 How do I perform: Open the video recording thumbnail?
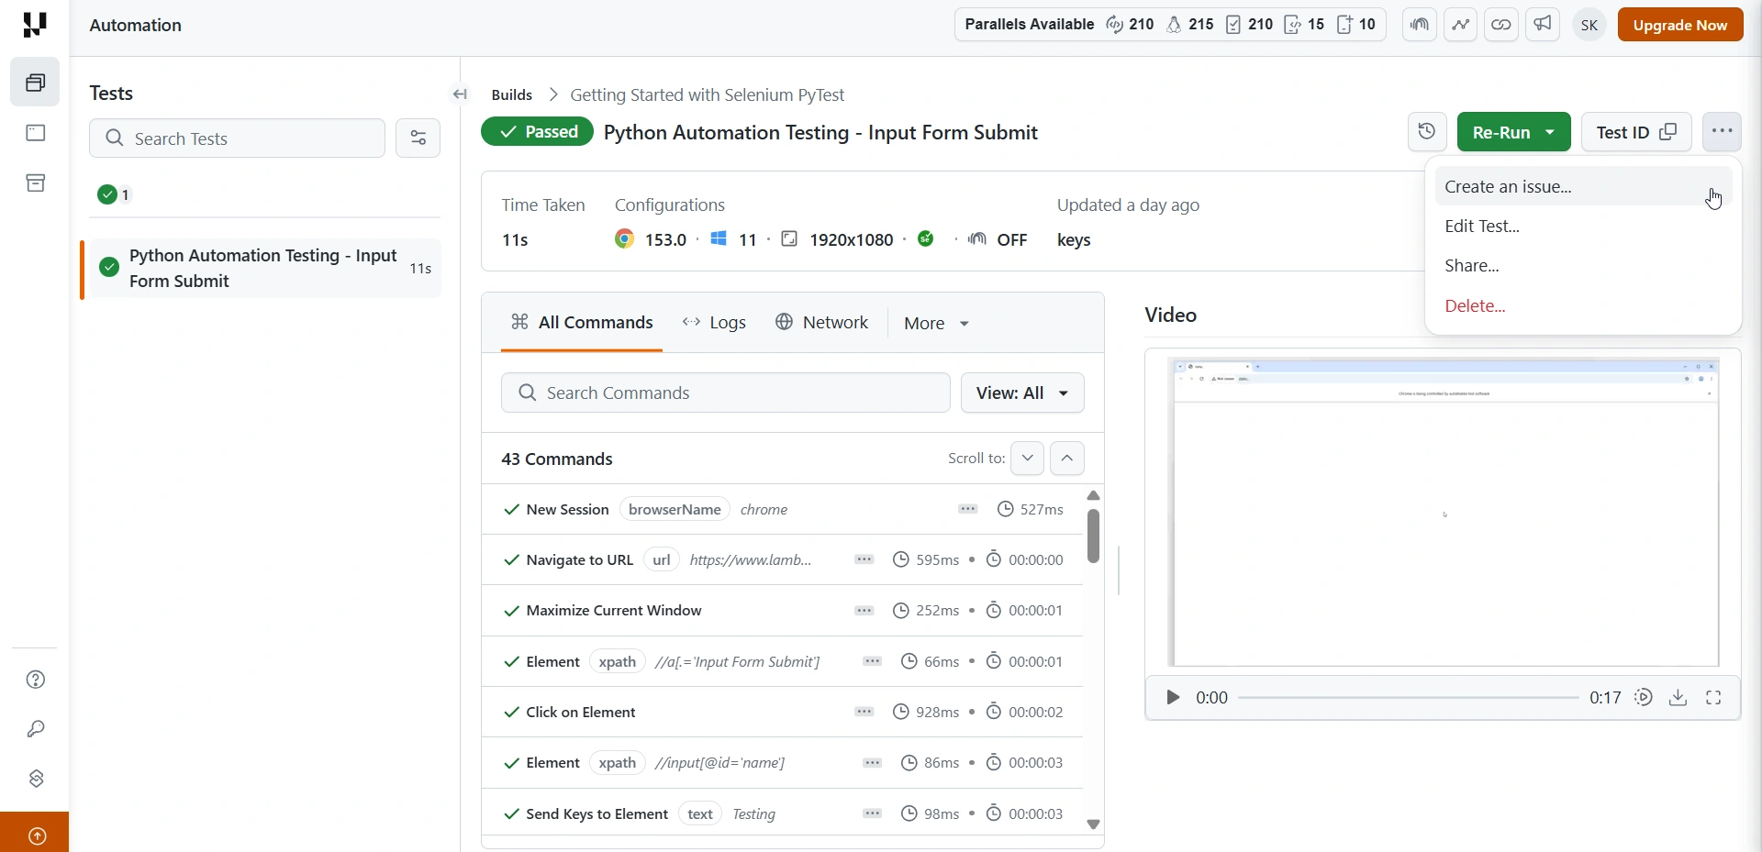(x=1444, y=512)
